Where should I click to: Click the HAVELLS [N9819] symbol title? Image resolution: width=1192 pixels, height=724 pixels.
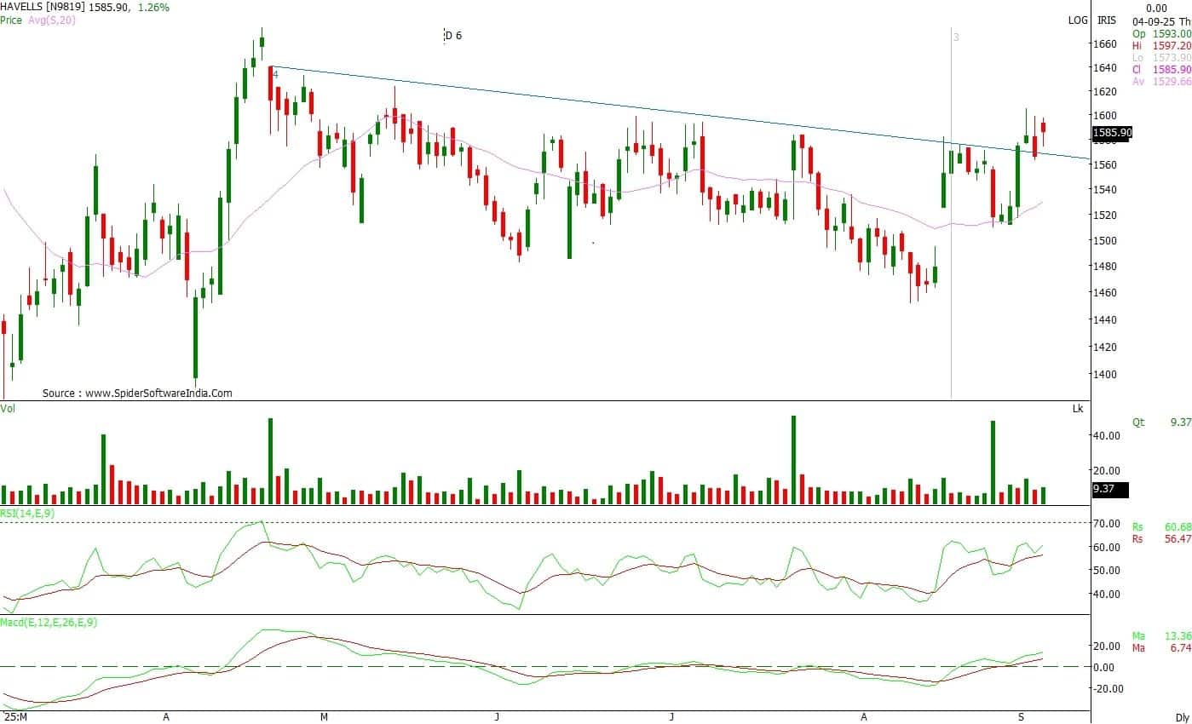(x=52, y=8)
